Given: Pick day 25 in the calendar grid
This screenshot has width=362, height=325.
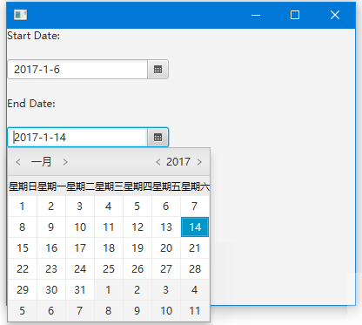Looking at the screenshot, I should 109,269.
